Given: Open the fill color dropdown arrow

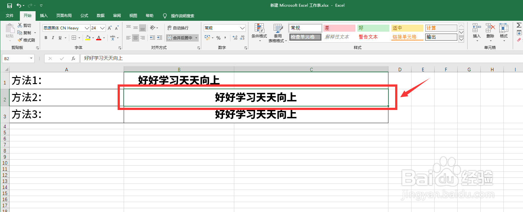Looking at the screenshot, I should (93, 38).
